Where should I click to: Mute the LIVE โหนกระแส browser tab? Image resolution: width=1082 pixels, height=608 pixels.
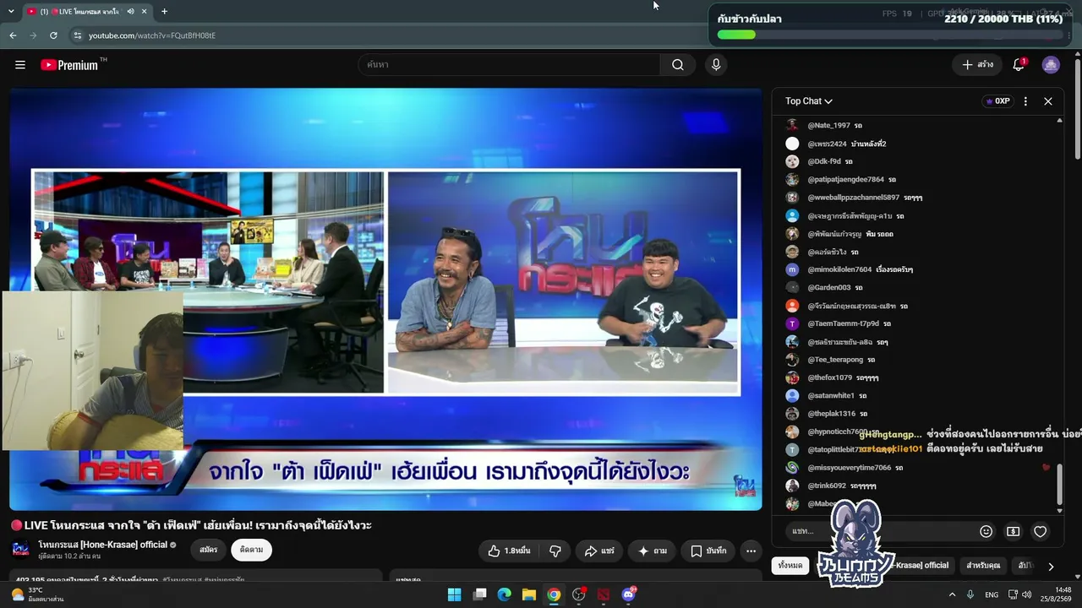pyautogui.click(x=130, y=12)
